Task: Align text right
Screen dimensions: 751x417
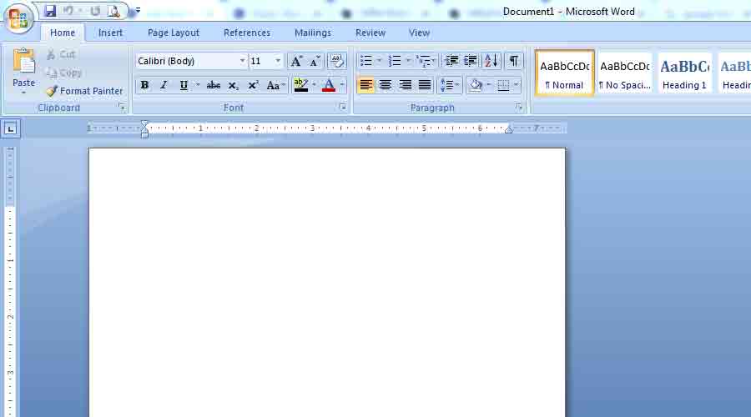Action: point(406,85)
